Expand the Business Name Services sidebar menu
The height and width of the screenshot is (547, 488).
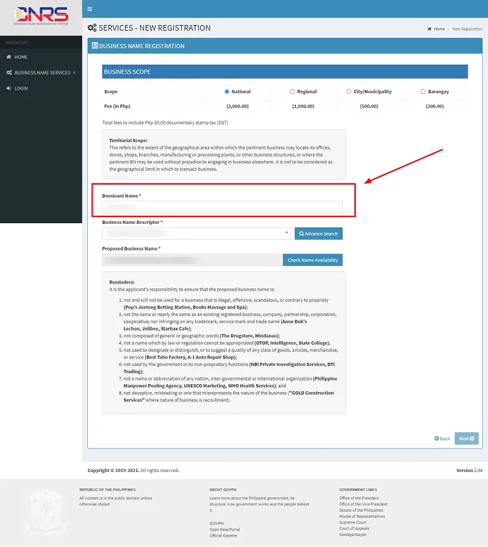pos(43,73)
